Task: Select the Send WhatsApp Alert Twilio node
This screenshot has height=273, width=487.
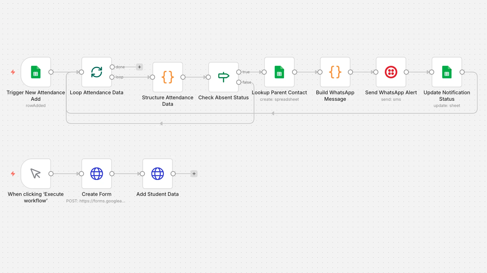Action: click(x=391, y=72)
